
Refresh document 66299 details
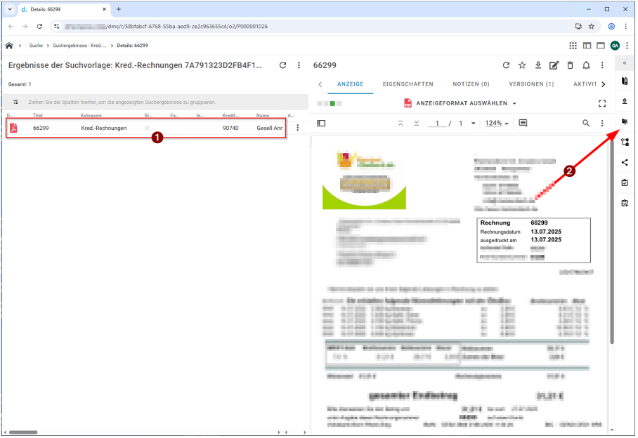click(x=506, y=65)
